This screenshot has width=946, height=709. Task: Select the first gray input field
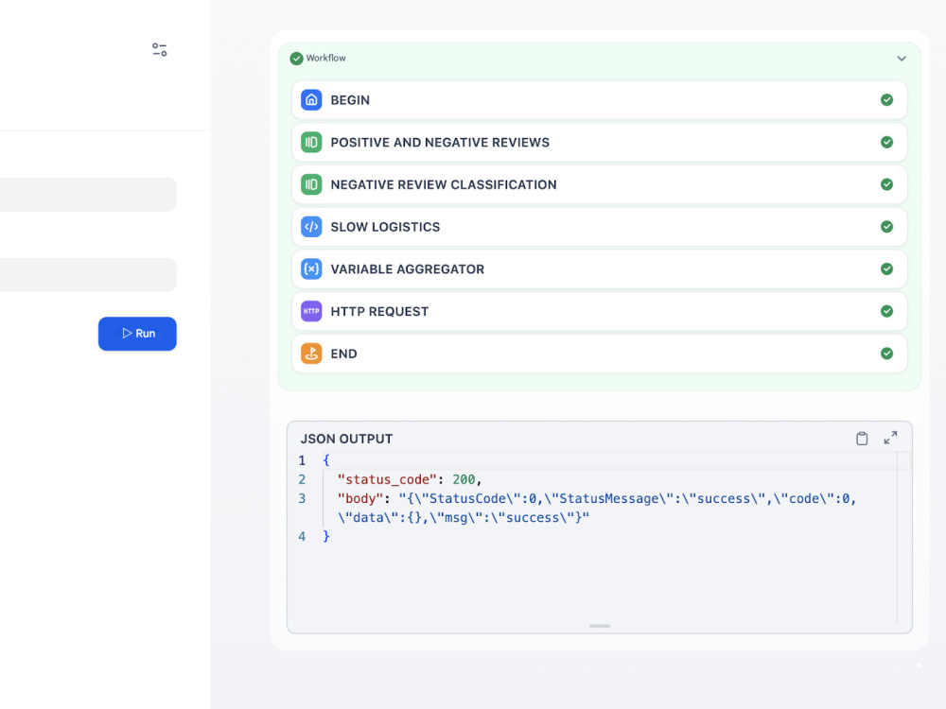pos(88,194)
